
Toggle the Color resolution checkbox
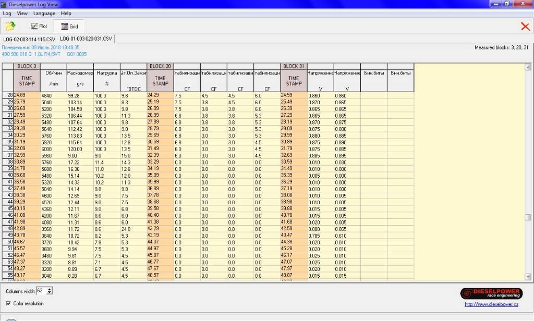[x=8, y=303]
